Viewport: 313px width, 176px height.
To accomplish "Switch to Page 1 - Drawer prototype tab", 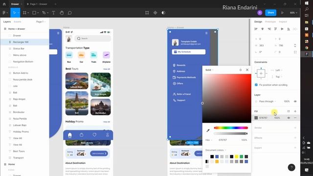I will click(37, 4).
